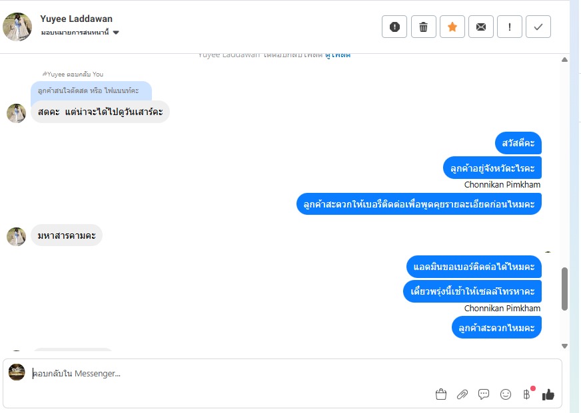
Task: Mark conversation as spam via exclamation octagon icon
Action: click(x=394, y=27)
